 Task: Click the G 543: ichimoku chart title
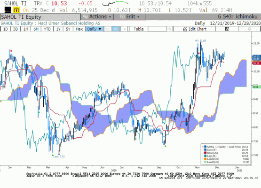point(237,16)
